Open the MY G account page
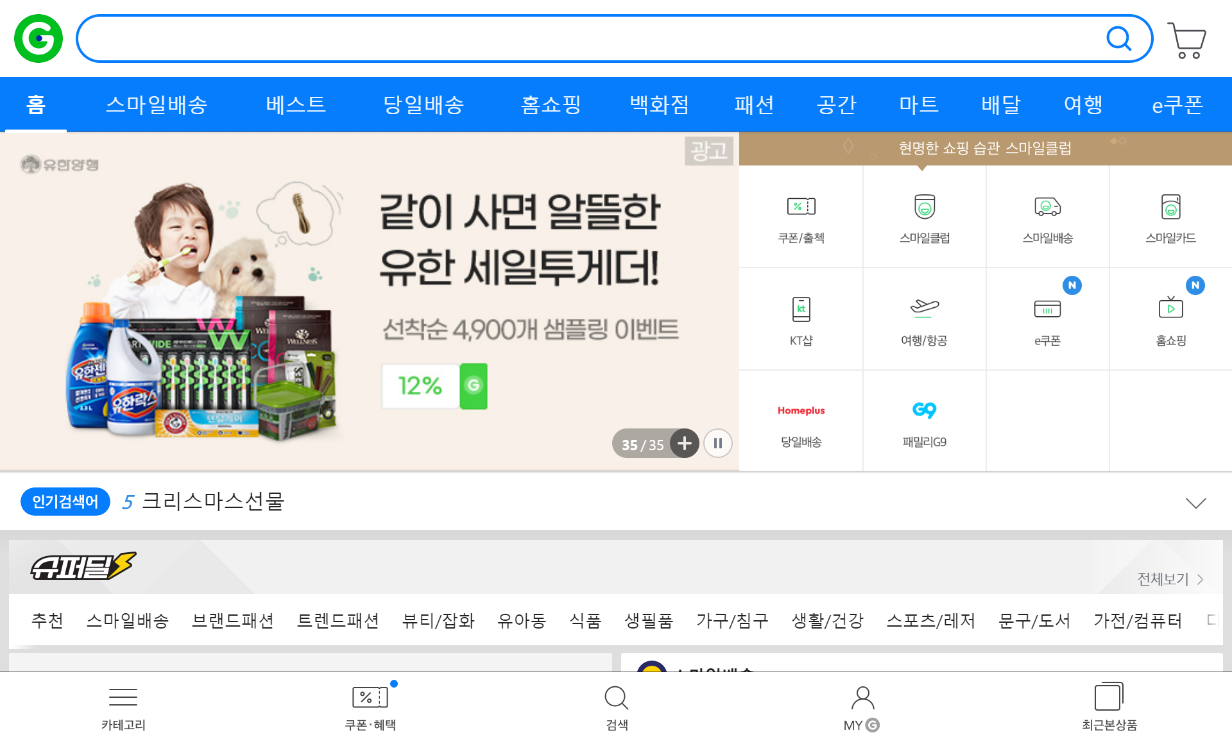 coord(862,708)
